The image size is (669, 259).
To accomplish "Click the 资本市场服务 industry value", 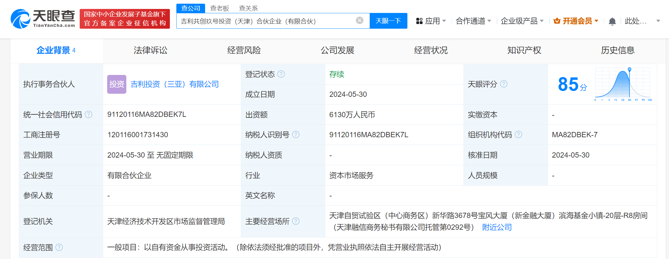I will 351,175.
